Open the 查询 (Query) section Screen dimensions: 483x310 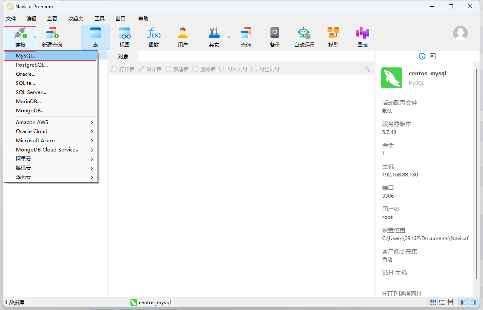(x=245, y=37)
